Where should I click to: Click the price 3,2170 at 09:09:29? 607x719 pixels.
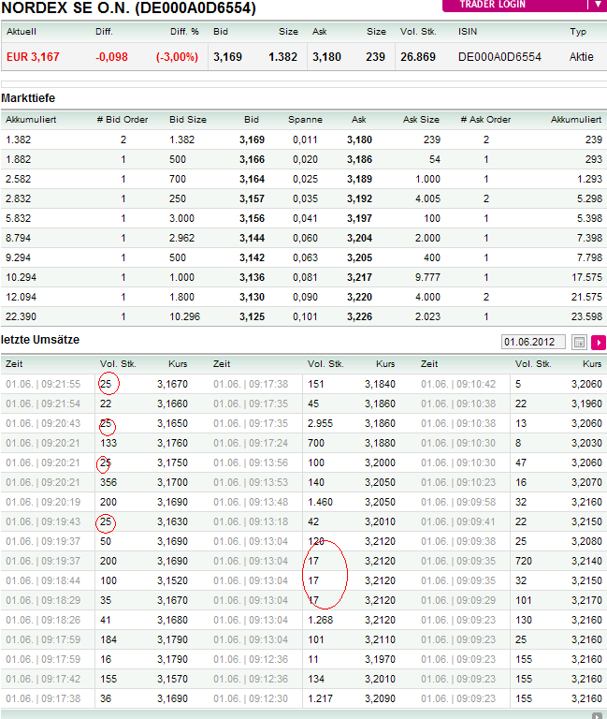(x=586, y=601)
